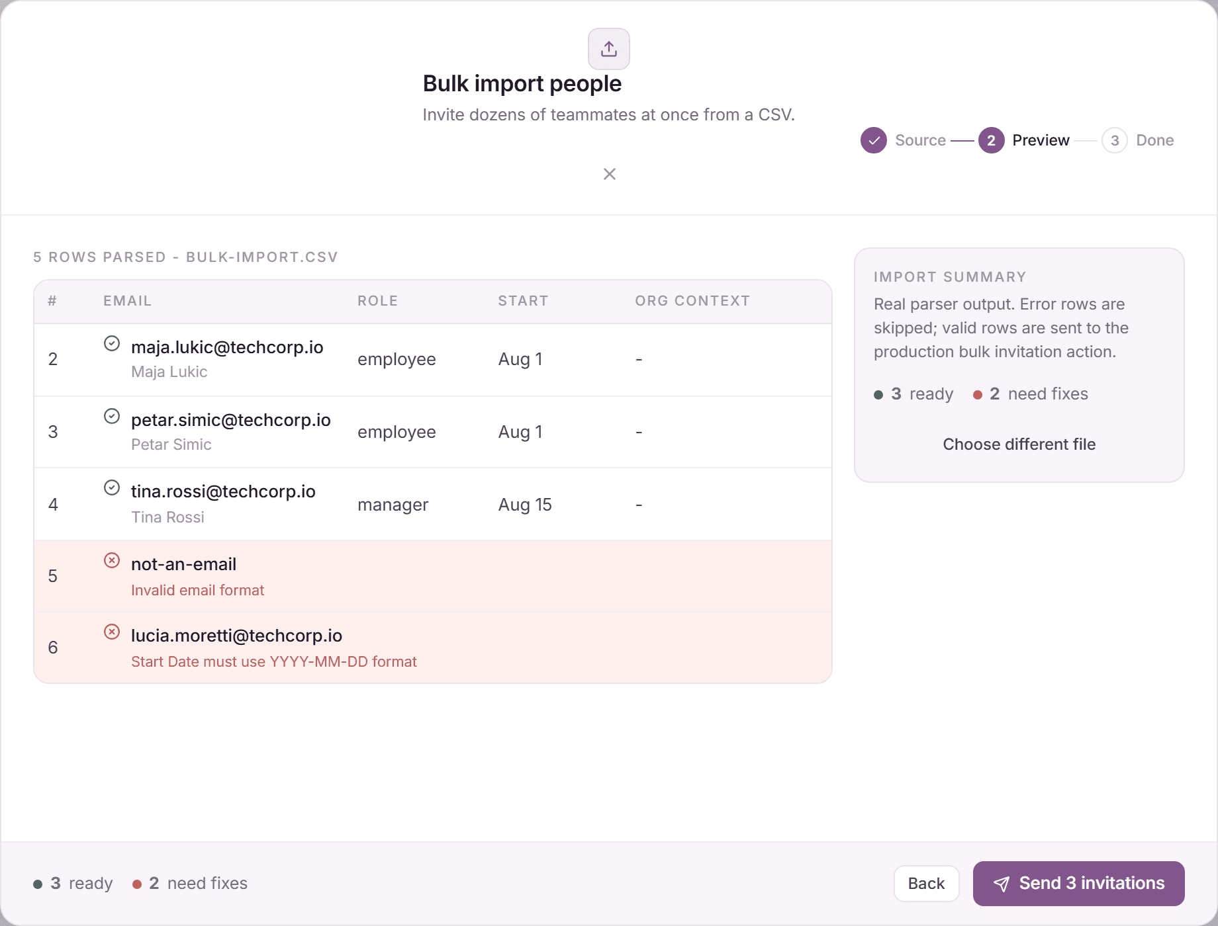Click the completed Source step checkmark
The height and width of the screenshot is (926, 1218).
pyautogui.click(x=874, y=140)
